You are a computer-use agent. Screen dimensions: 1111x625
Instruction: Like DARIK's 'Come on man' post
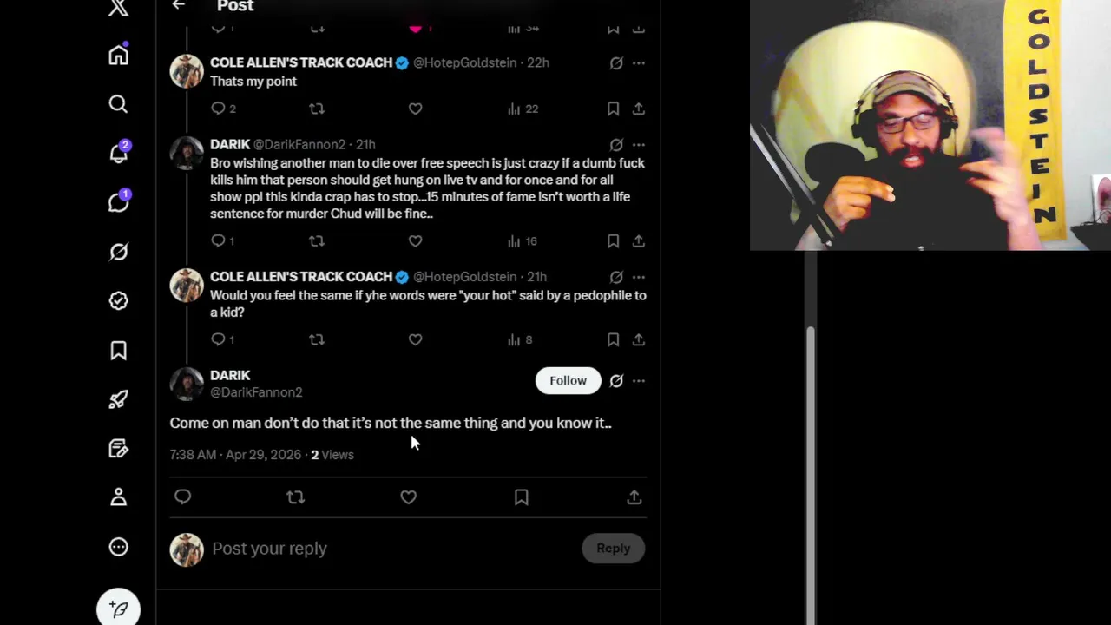tap(408, 497)
